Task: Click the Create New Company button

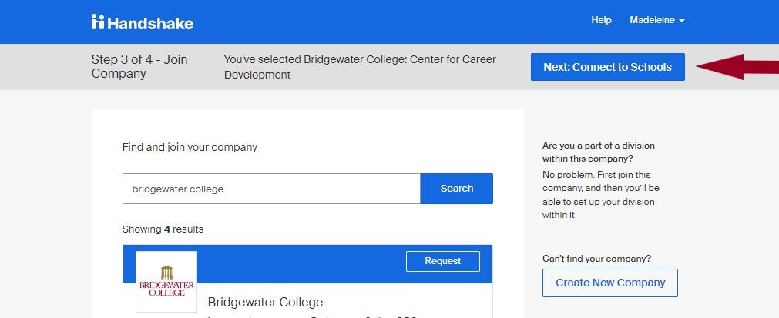Action: [610, 283]
